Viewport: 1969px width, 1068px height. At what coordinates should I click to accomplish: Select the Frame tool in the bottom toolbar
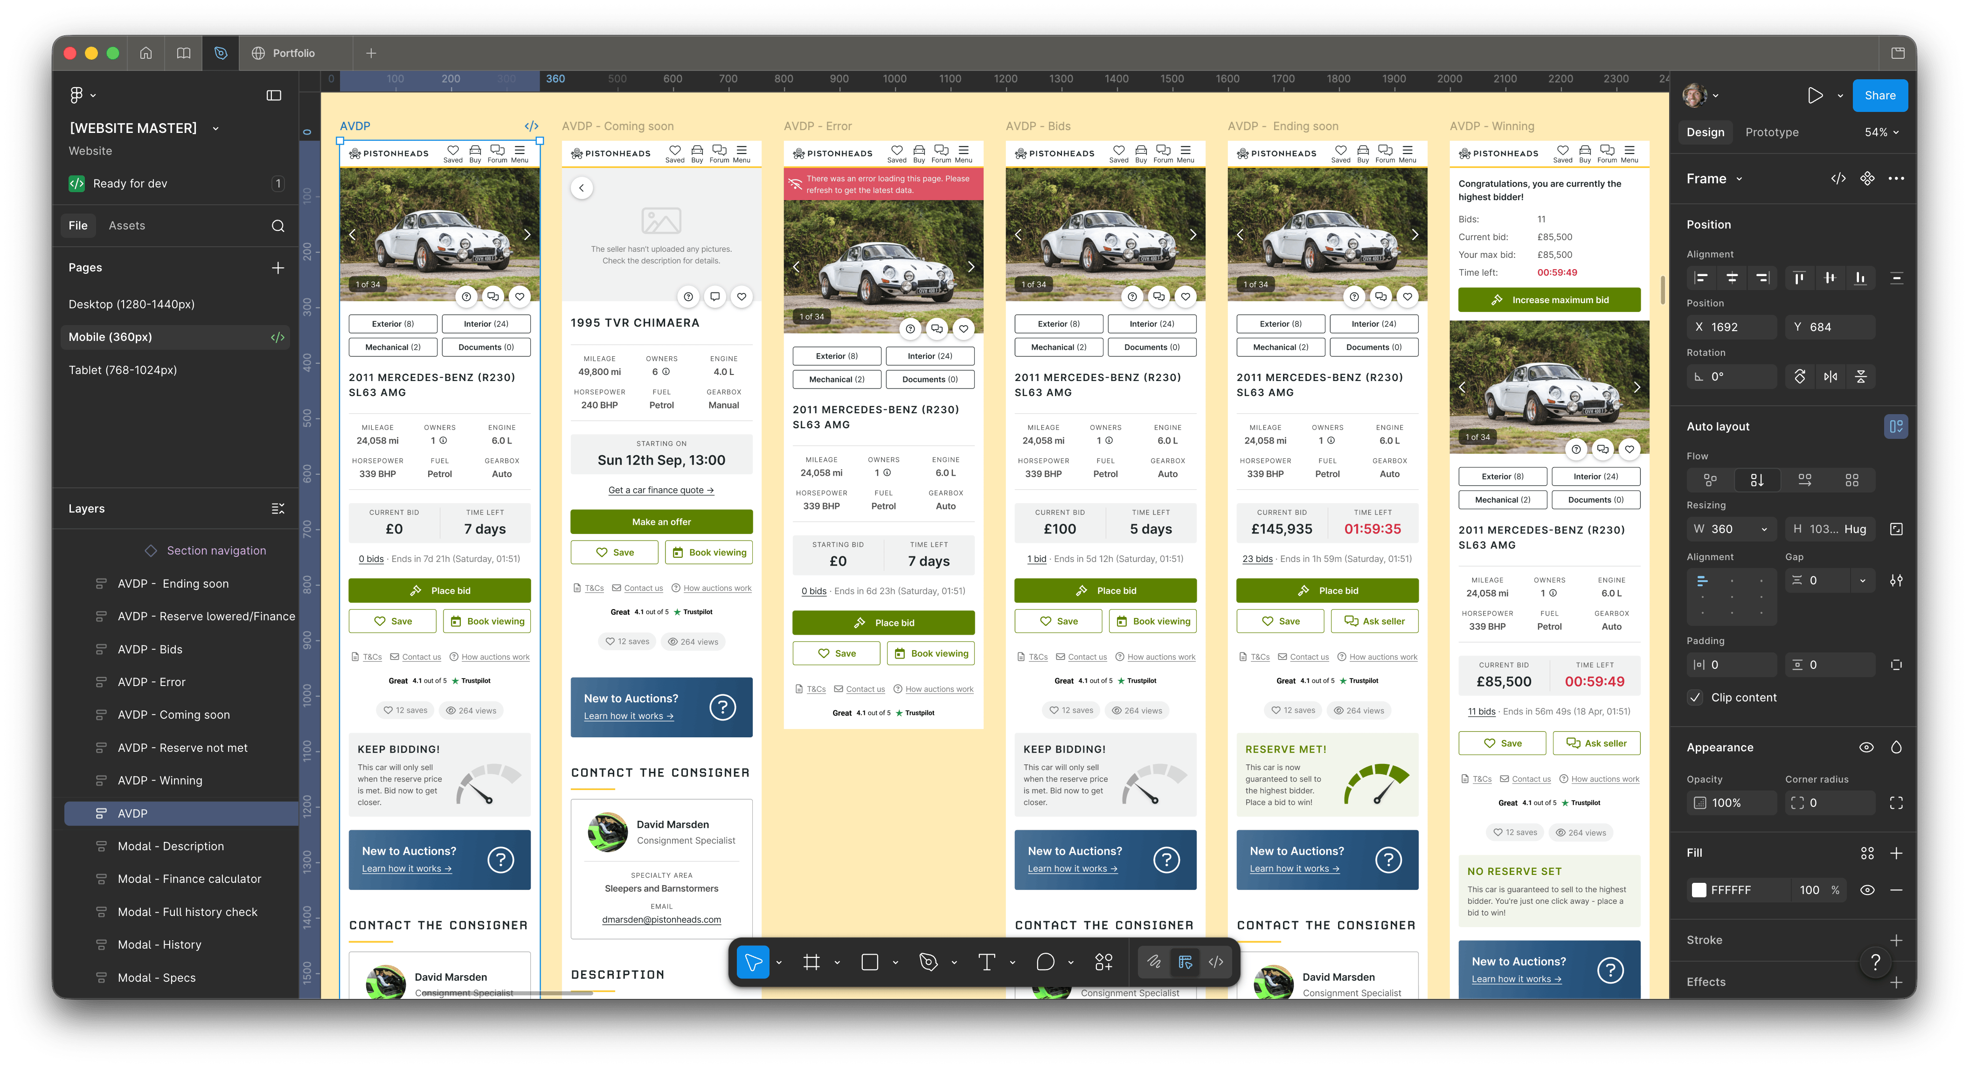pos(812,962)
